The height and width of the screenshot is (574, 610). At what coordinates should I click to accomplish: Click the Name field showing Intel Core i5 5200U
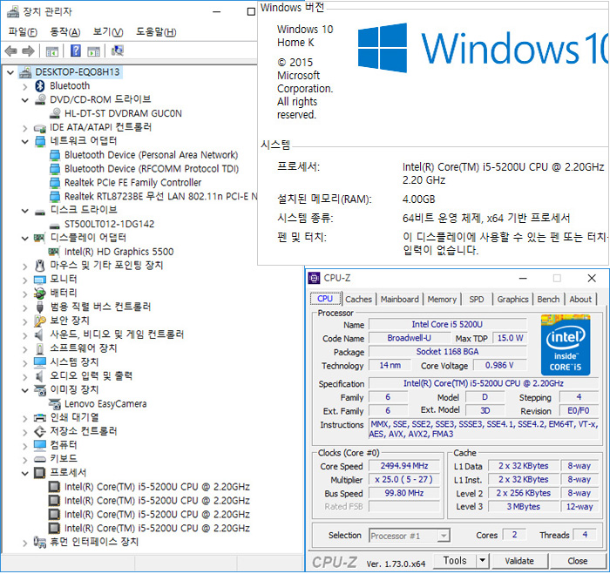coord(447,324)
